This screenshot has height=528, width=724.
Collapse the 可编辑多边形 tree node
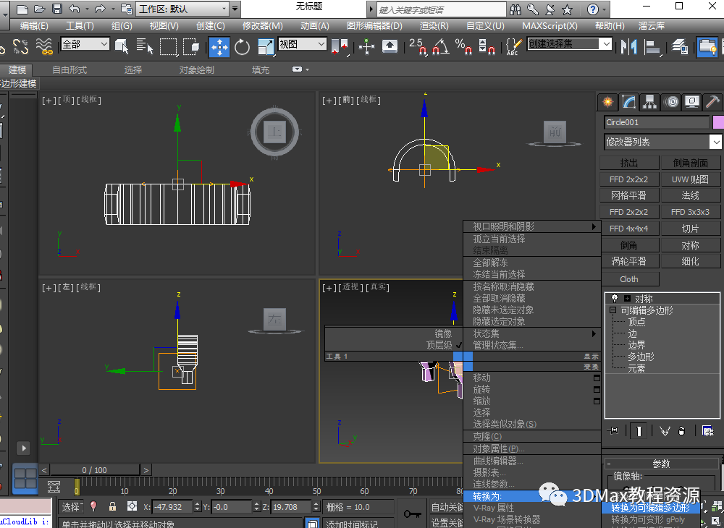click(x=613, y=310)
